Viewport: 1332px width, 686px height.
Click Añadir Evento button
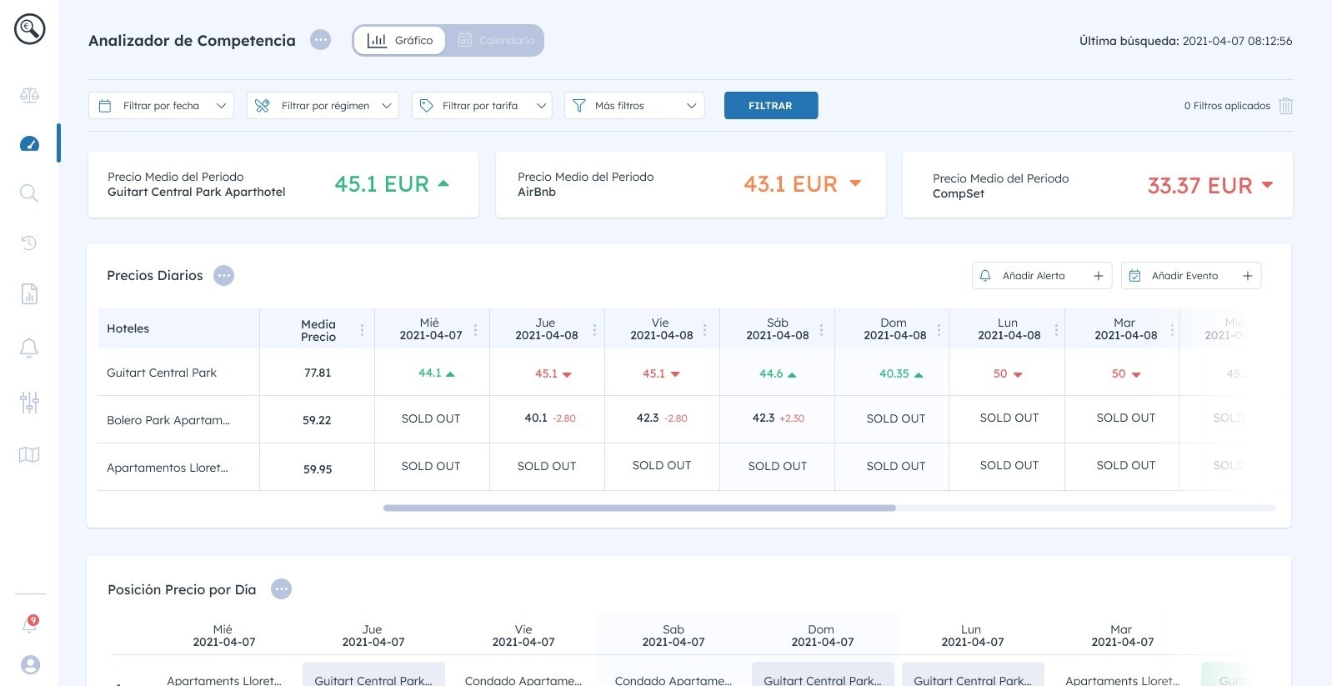[1191, 276]
